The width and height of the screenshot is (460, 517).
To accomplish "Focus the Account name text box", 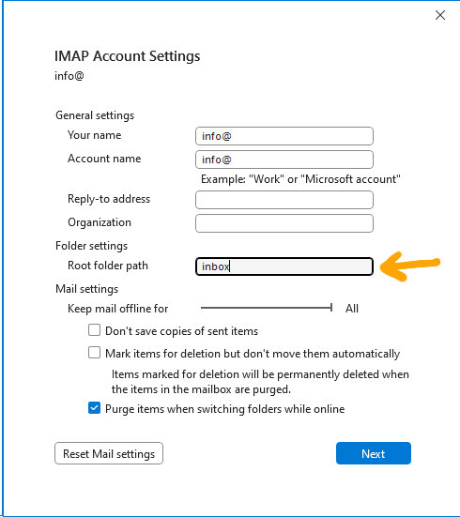I will [x=284, y=160].
